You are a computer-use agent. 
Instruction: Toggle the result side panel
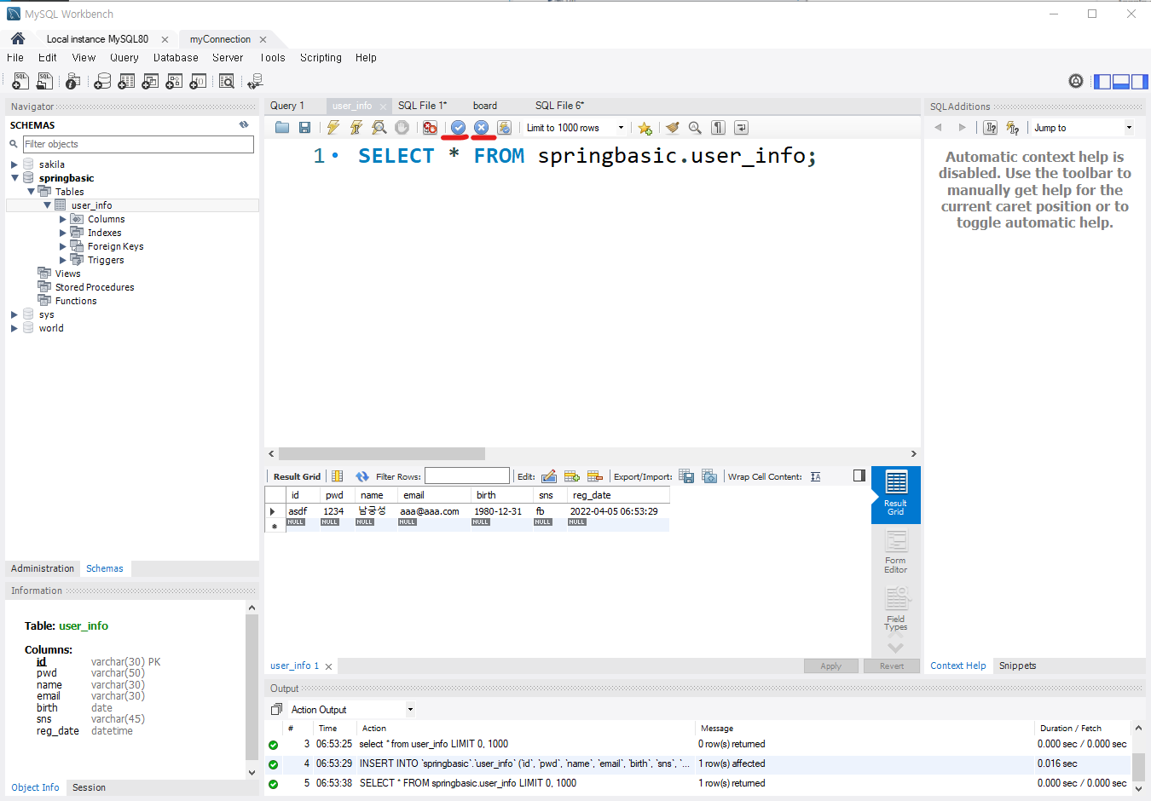pos(859,475)
